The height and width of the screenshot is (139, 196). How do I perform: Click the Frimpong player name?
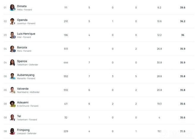point(23,130)
